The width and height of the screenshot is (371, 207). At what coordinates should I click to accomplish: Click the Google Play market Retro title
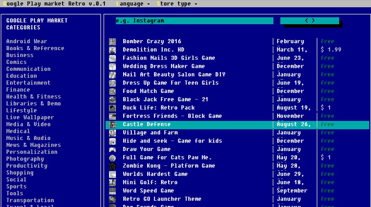54,4
